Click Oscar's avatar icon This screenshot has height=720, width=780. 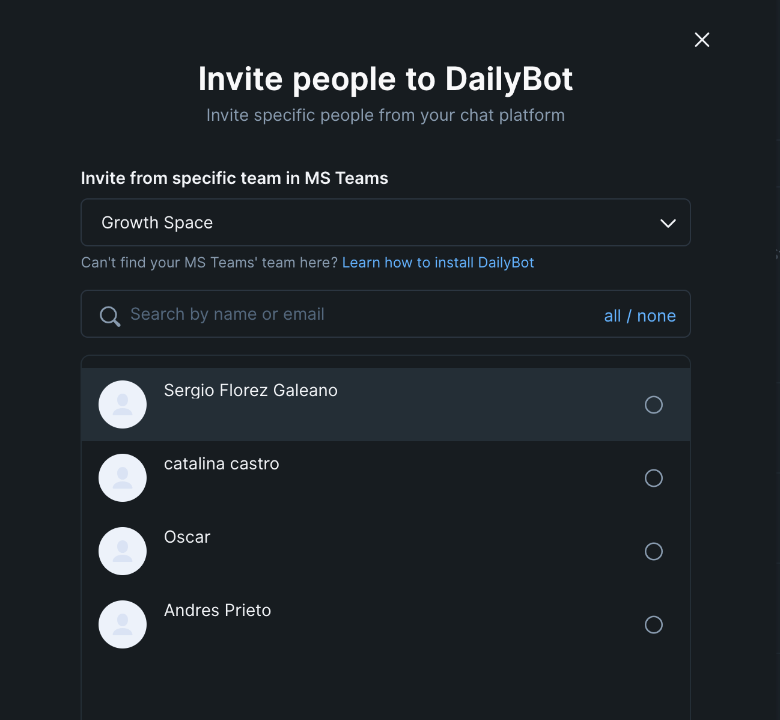123,551
